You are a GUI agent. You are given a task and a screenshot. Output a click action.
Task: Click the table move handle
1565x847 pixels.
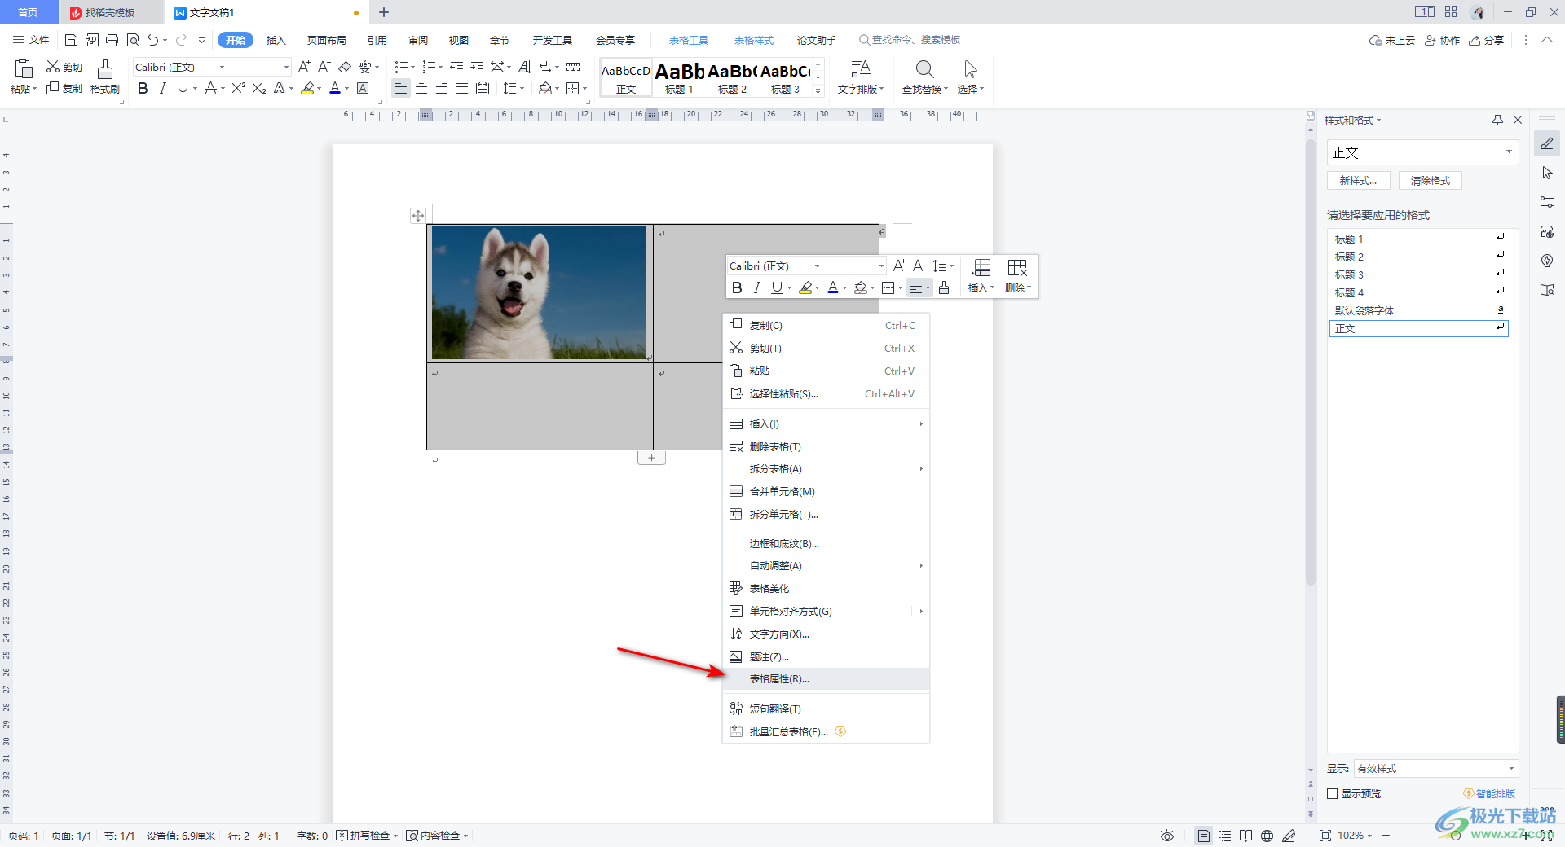[x=417, y=216]
